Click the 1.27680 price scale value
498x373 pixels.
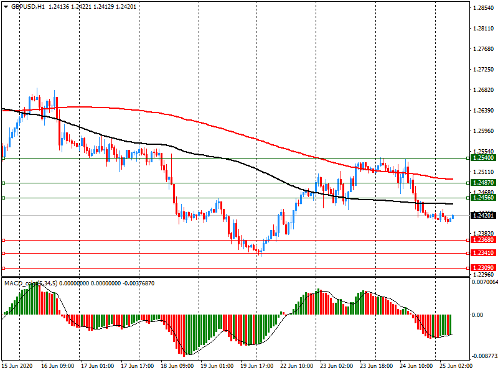484,49
